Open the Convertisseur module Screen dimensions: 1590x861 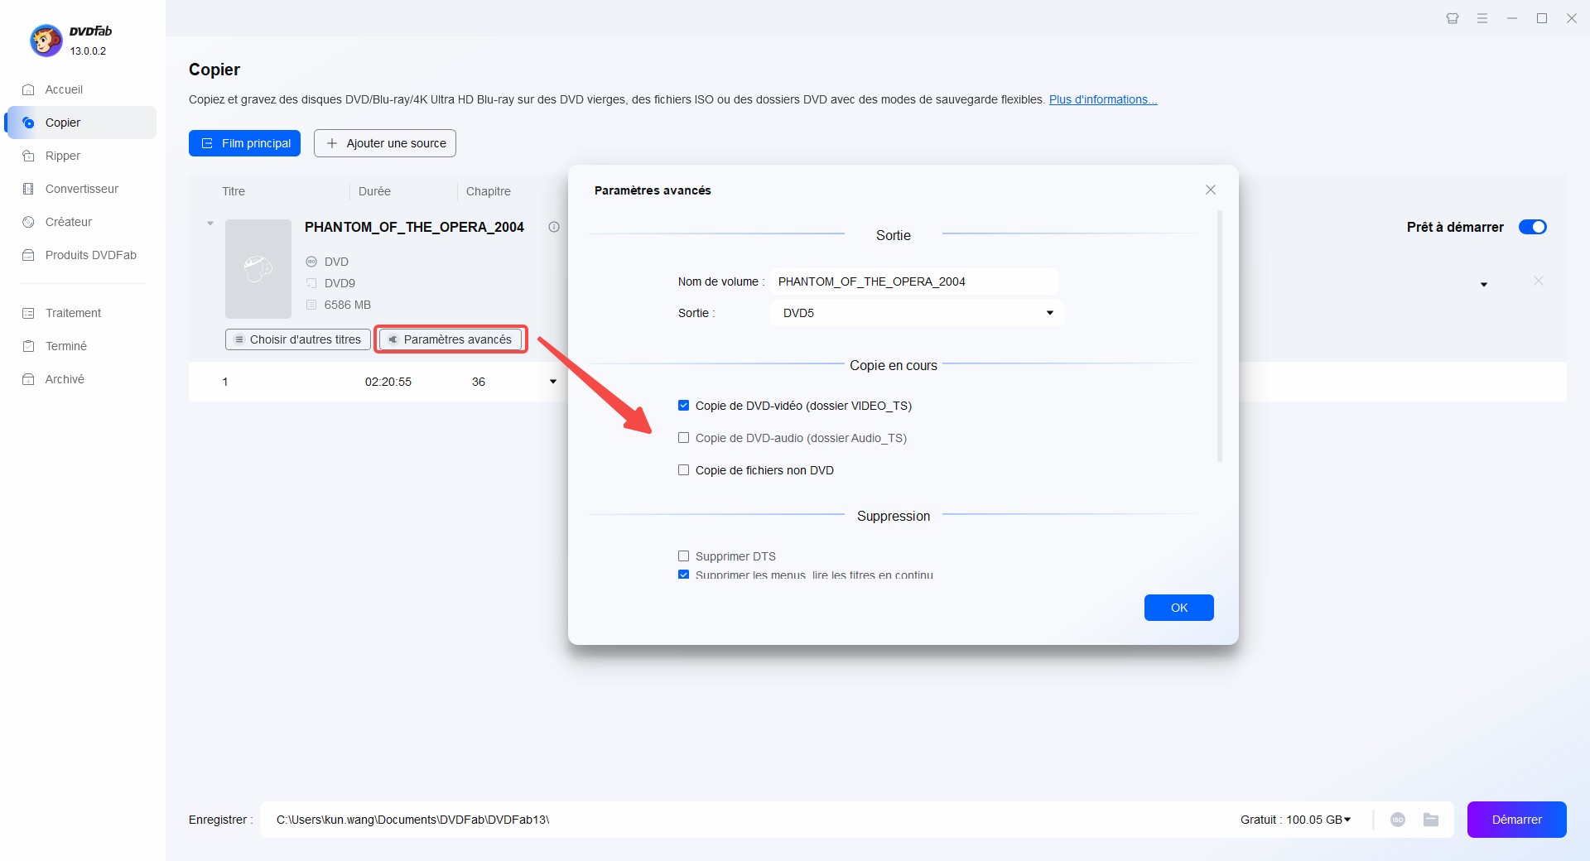pyautogui.click(x=81, y=189)
